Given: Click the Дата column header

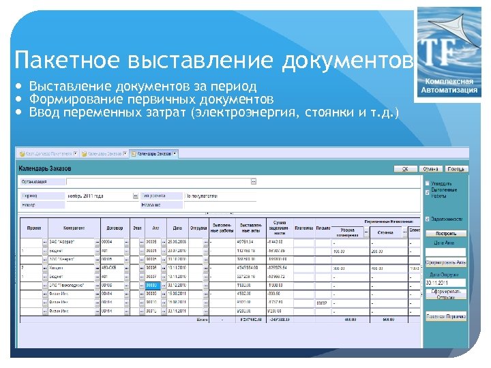Looking at the screenshot, I should click(x=177, y=228).
